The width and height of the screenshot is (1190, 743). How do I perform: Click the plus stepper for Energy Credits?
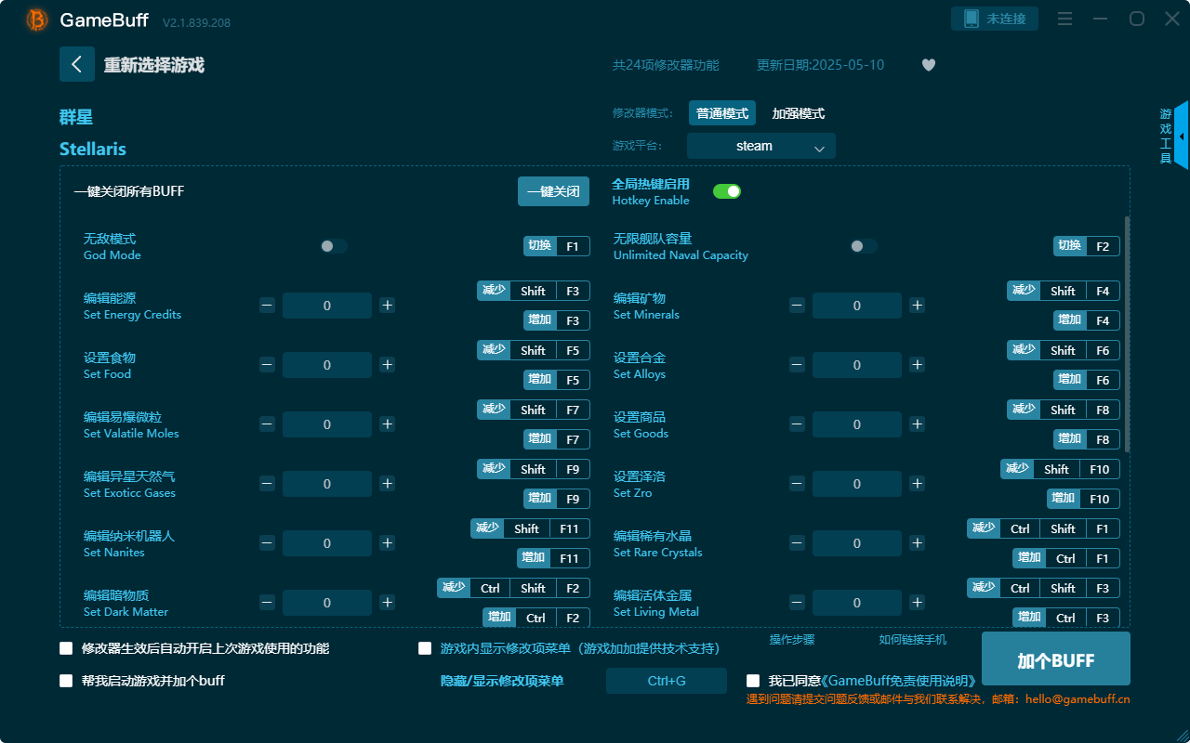coord(387,305)
